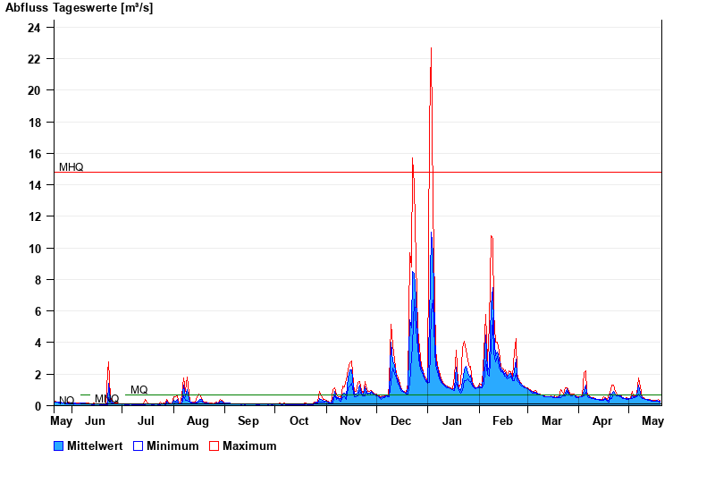Viewport: 715px width, 492px height.
Task: Click the Sep month label
Action: tap(248, 420)
